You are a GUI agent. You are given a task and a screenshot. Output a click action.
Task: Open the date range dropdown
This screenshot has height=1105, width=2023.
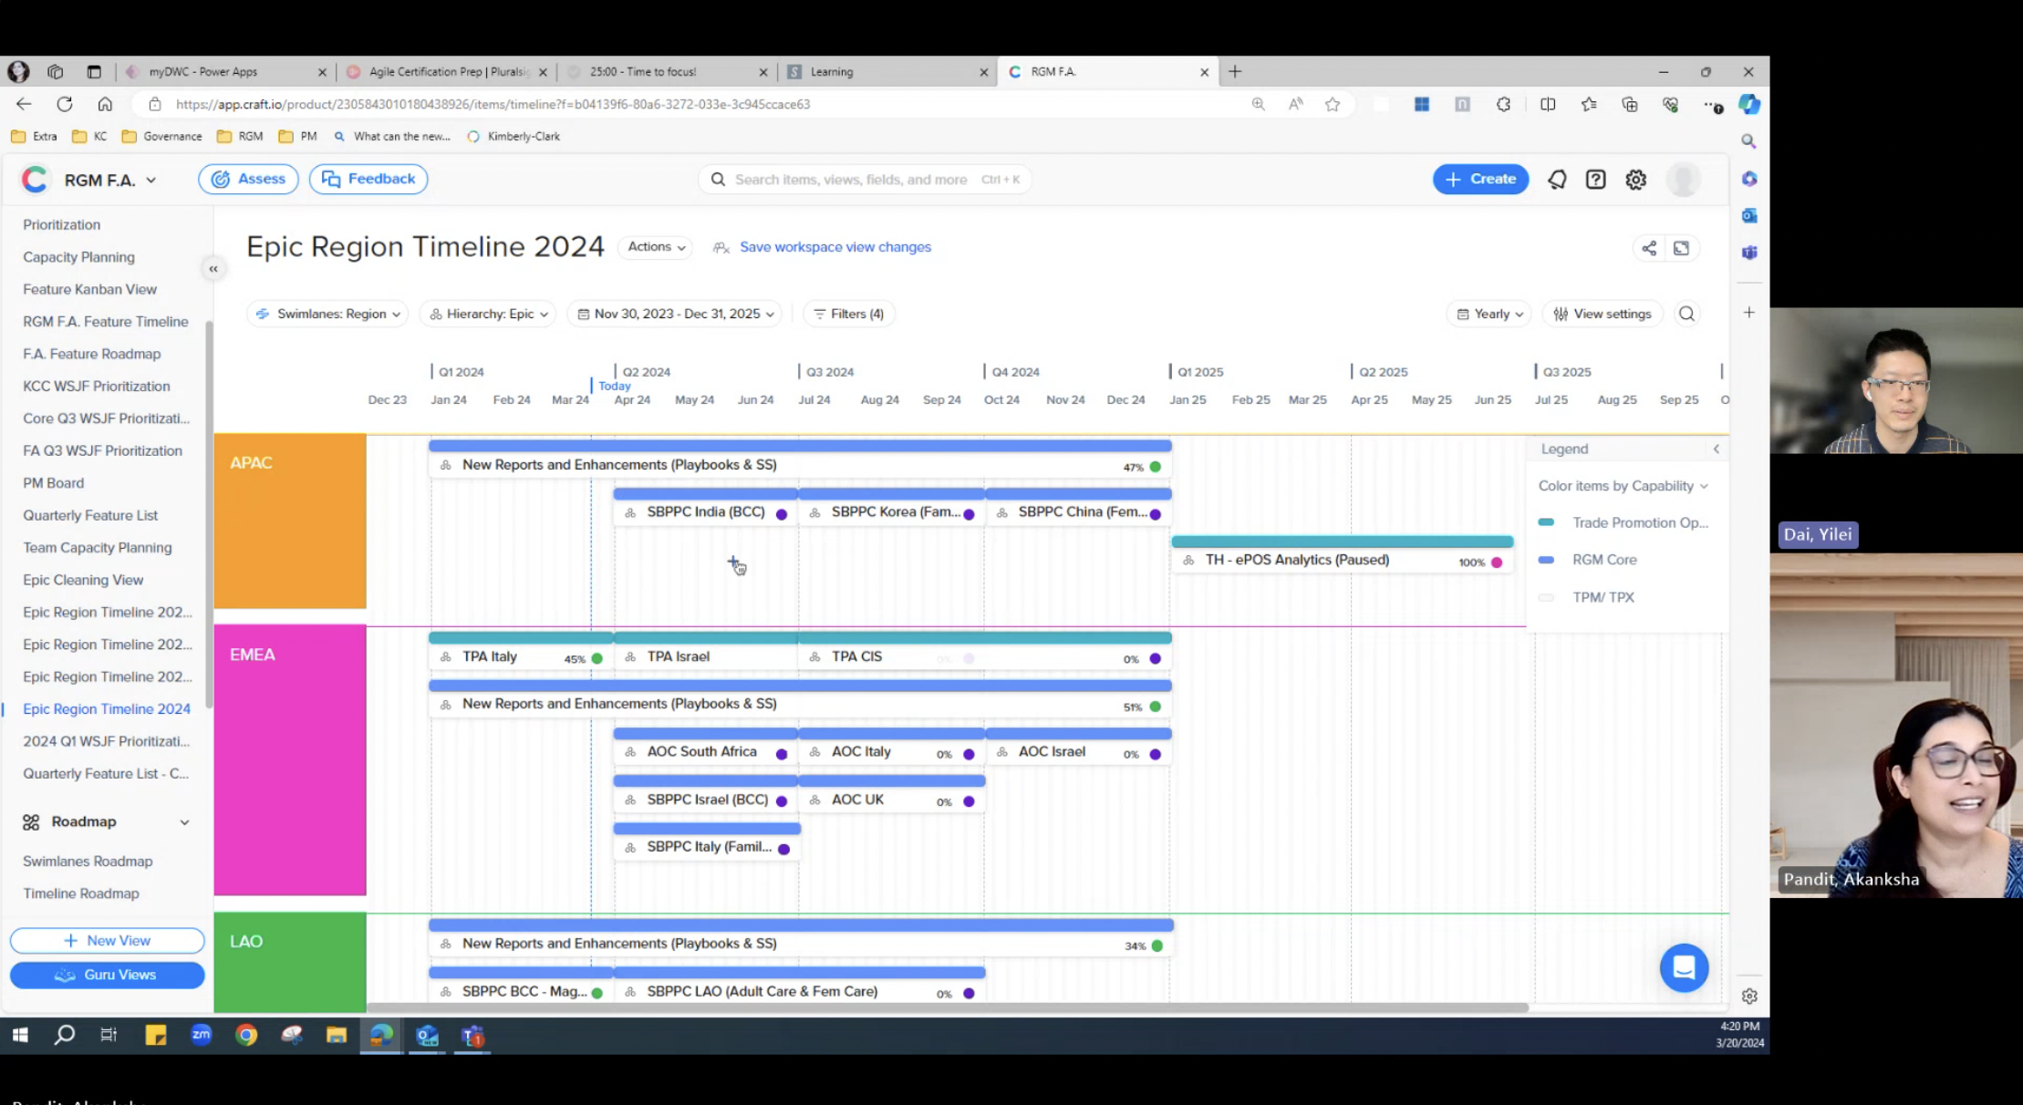click(x=675, y=314)
